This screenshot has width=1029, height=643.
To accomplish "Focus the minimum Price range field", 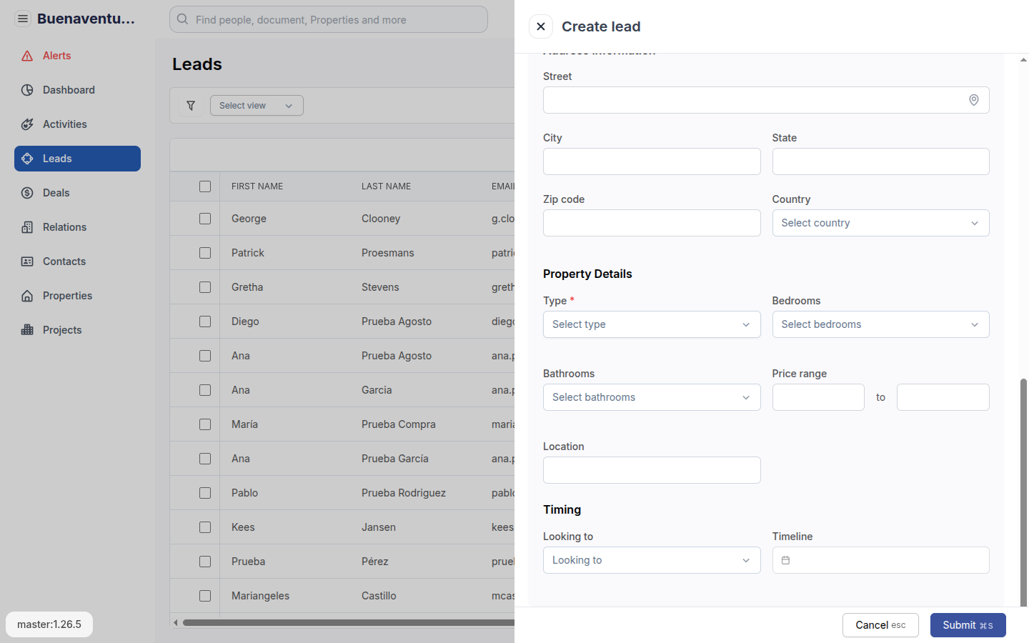I will (x=818, y=397).
